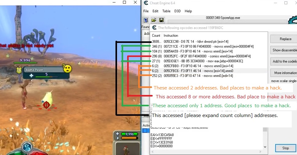Open the D3D menu
Image resolution: width=297 pixels, height=155 pixels.
point(178,11)
